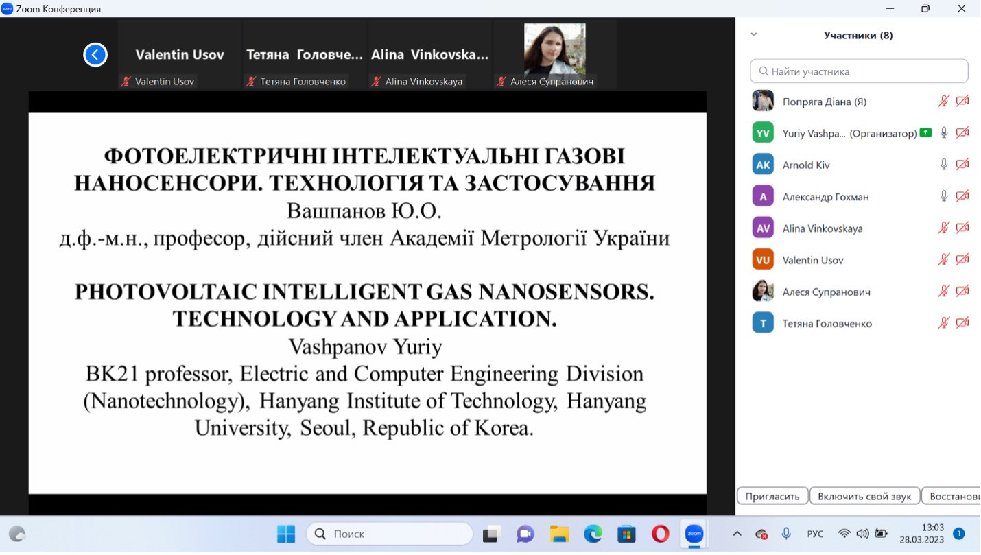981x555 pixels.
Task: Click the green screen-sharing icon beside Yuriy Vashpanov
Action: click(925, 133)
